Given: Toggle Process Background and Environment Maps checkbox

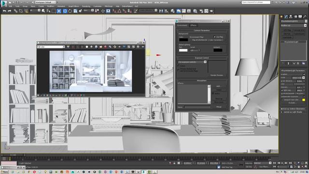Looking at the screenshot, I should 179,70.
